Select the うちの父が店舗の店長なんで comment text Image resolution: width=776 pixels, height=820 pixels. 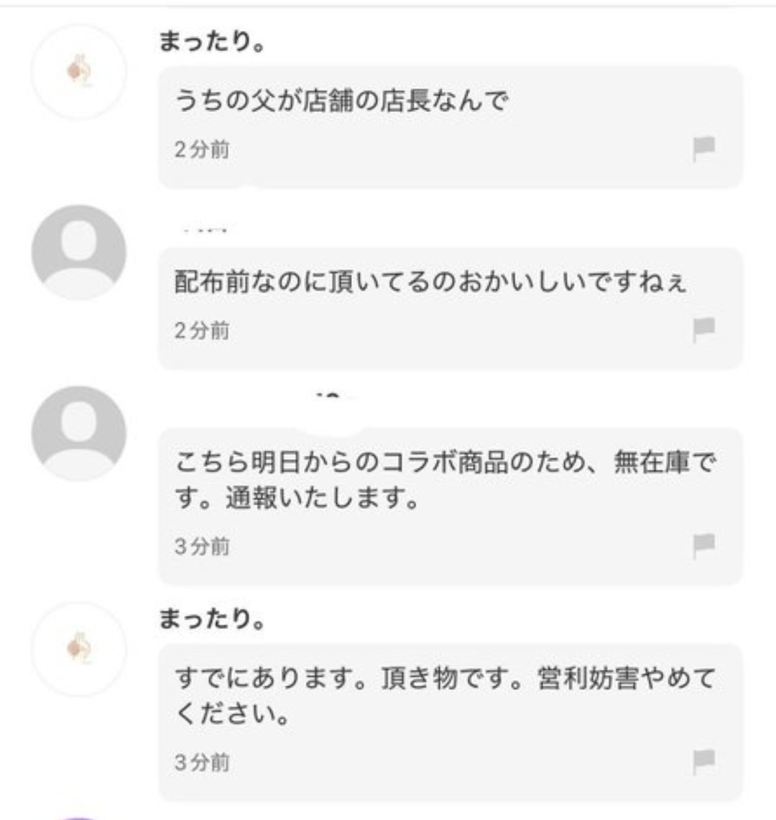(341, 101)
